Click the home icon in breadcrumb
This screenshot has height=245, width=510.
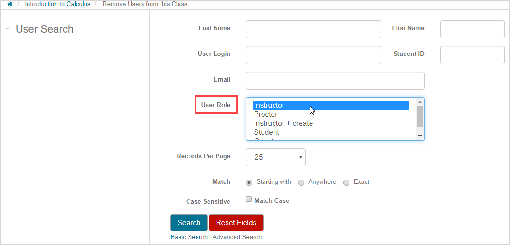9,4
